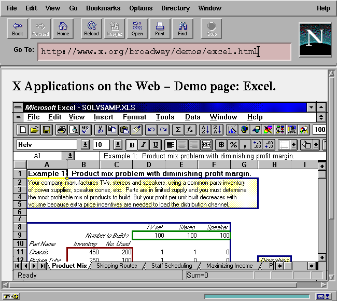Viewport: 337px width, 301px height.
Task: Open the Bookmarks menu in Netscape
Action: (x=103, y=8)
